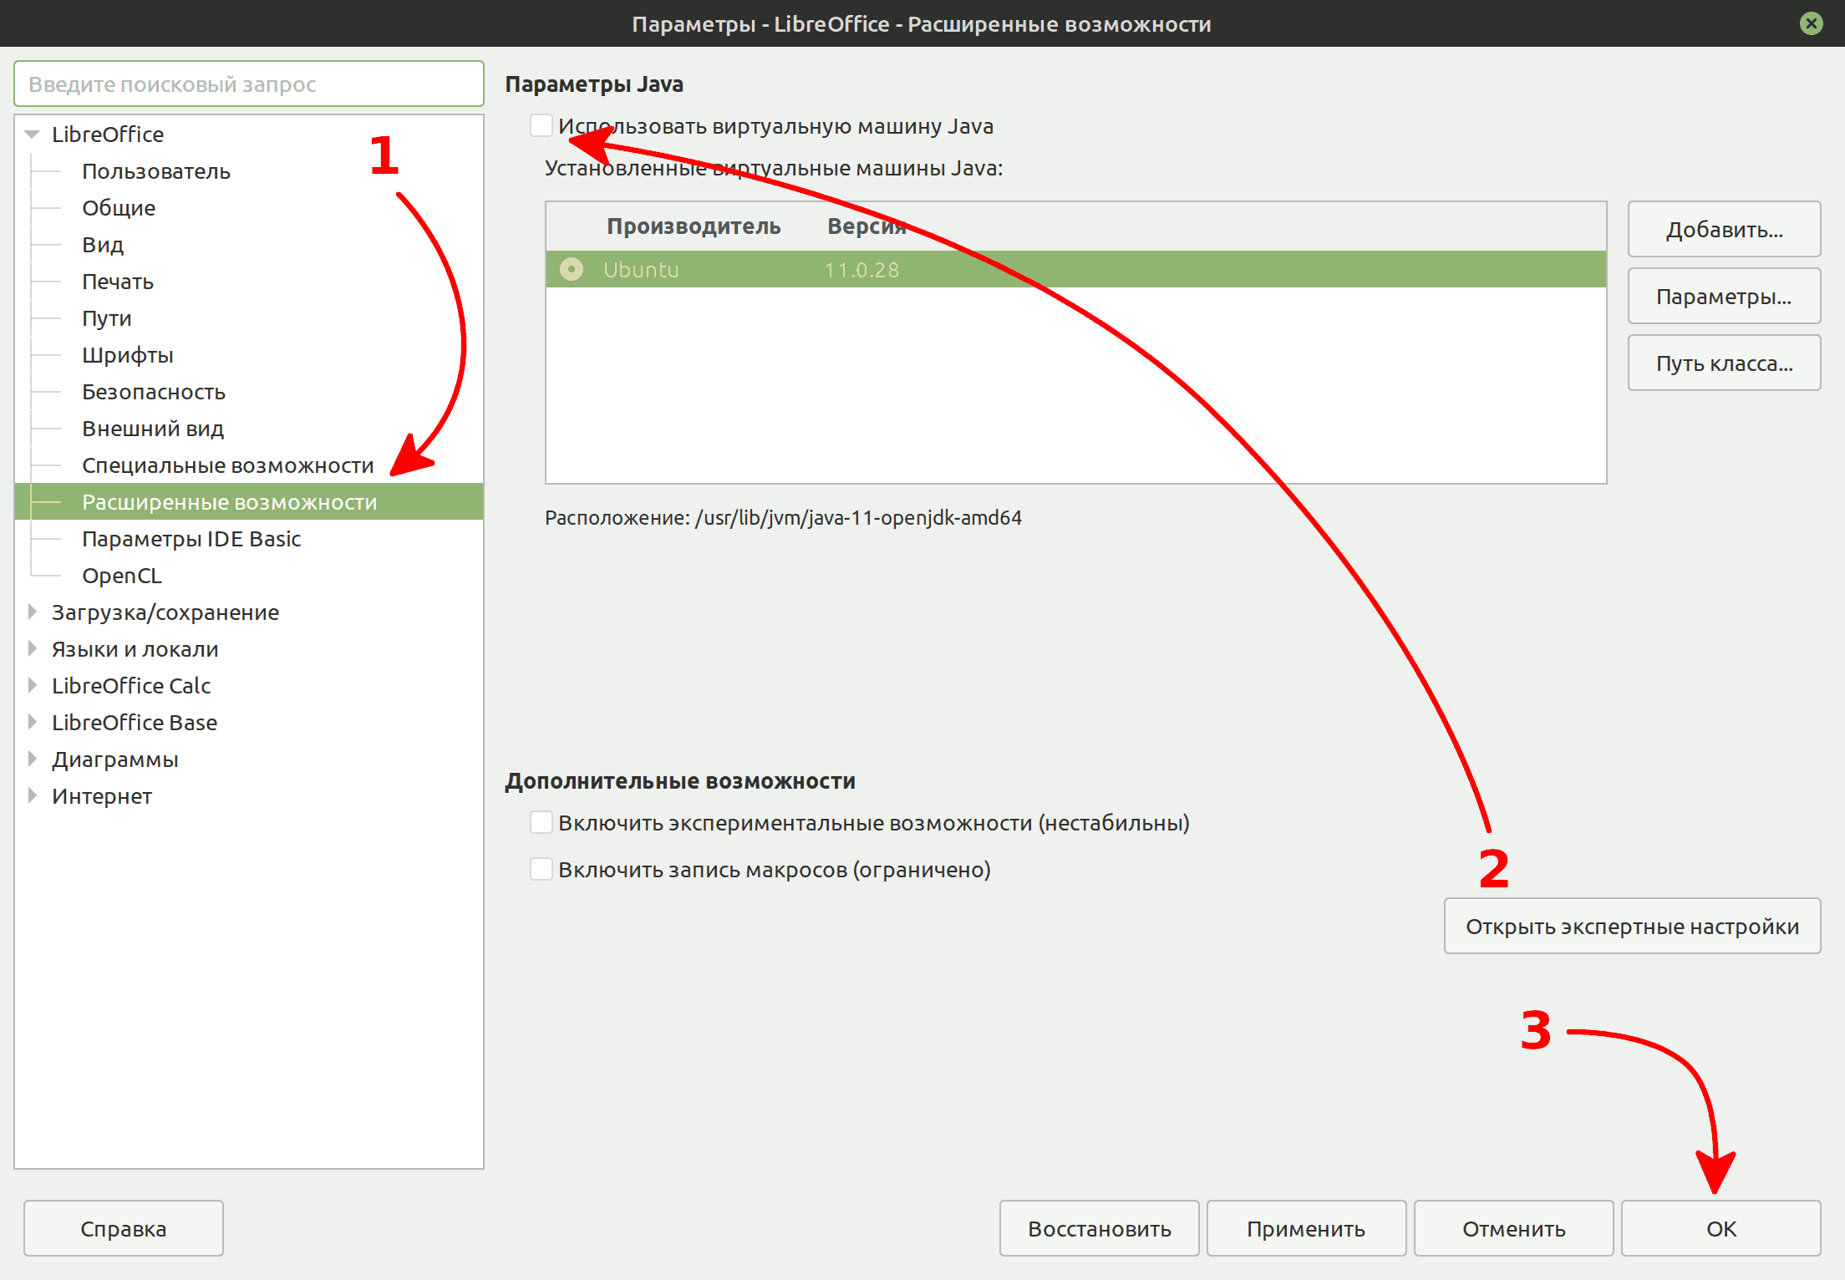
Task: Select 'Языки и локали' tree item
Action: tap(135, 649)
